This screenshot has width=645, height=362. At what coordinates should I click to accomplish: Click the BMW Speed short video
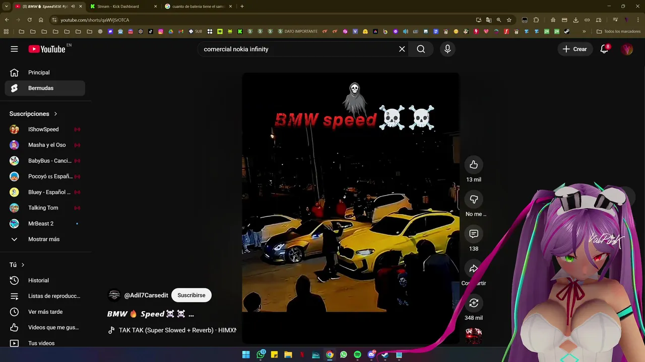click(351, 209)
